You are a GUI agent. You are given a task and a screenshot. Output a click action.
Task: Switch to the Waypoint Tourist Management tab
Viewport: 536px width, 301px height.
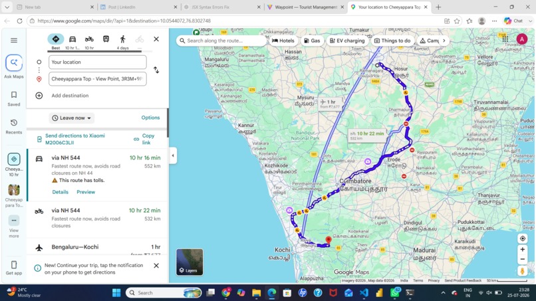pyautogui.click(x=305, y=7)
